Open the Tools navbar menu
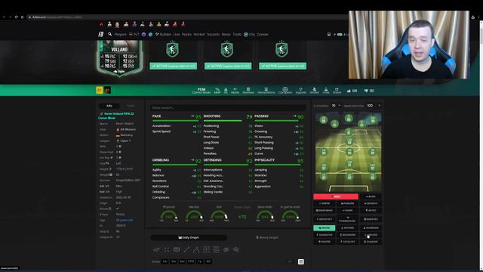483x272 pixels. (x=237, y=34)
